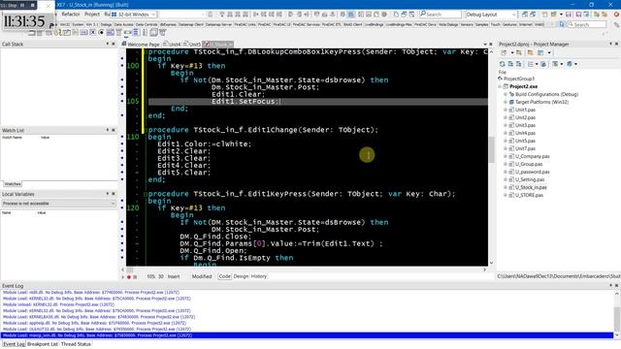621x349 pixels.
Task: Select U_STORE.pas in Project Manager
Action: (529, 195)
